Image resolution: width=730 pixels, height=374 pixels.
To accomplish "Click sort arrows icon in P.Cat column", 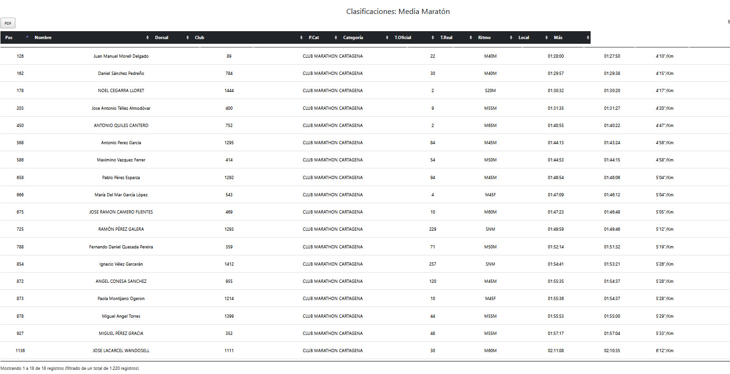I will (x=336, y=38).
